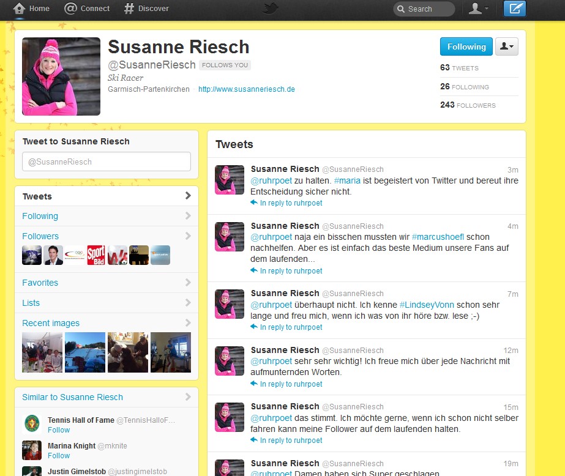565x476 pixels.
Task: View the 63 Tweets stat
Action: point(460,68)
